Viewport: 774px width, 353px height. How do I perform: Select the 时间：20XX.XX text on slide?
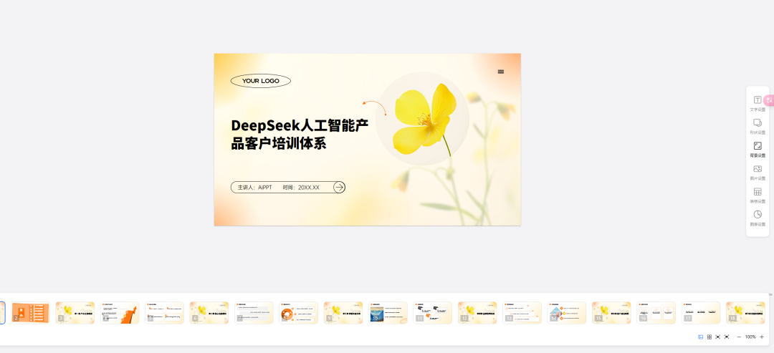tap(301, 188)
